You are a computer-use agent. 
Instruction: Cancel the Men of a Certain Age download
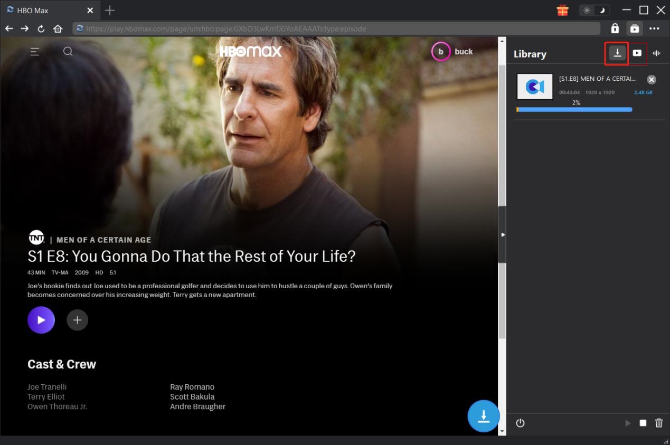[652, 79]
